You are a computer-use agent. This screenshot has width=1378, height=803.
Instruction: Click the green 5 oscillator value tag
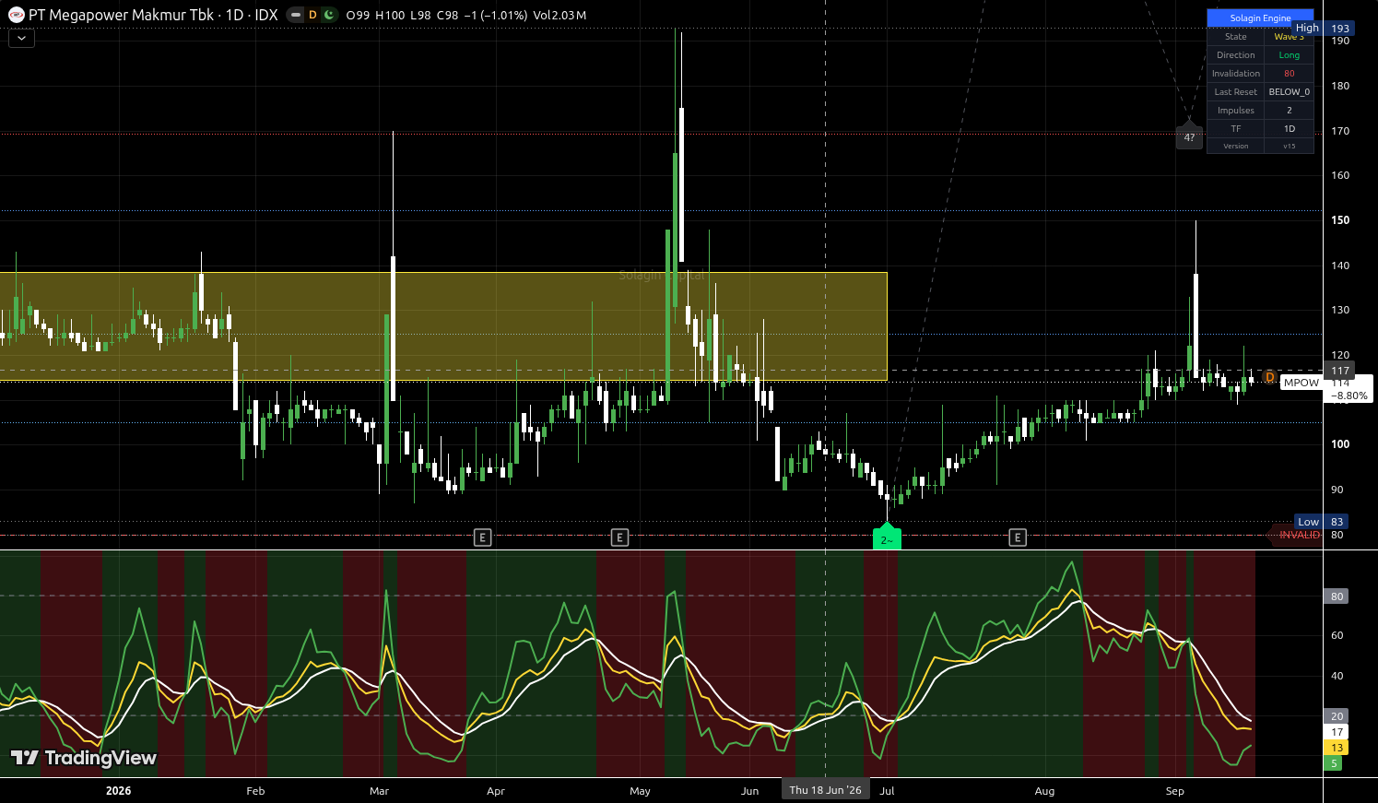coord(1334,763)
